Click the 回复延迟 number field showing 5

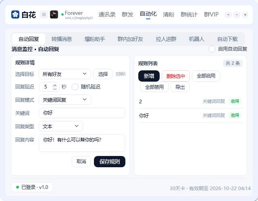[49, 87]
